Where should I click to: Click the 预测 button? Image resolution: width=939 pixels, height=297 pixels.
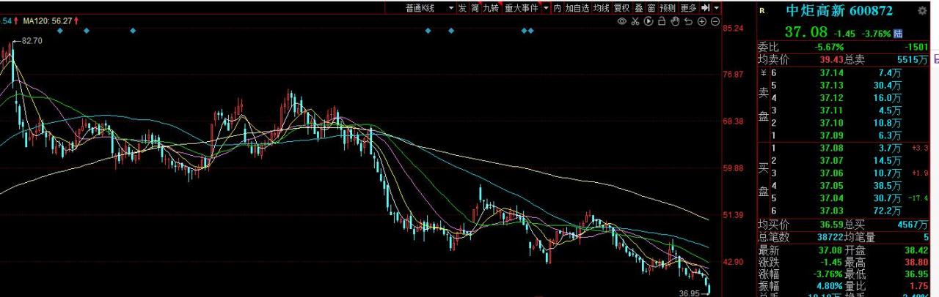click(667, 8)
